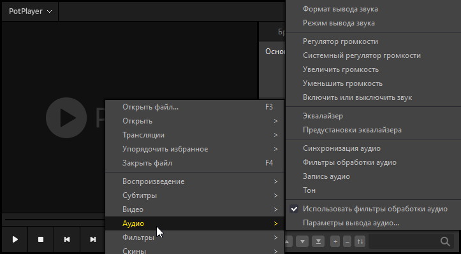The width and height of the screenshot is (461, 254).
Task: Select Режим вывода звука
Action: click(x=374, y=23)
